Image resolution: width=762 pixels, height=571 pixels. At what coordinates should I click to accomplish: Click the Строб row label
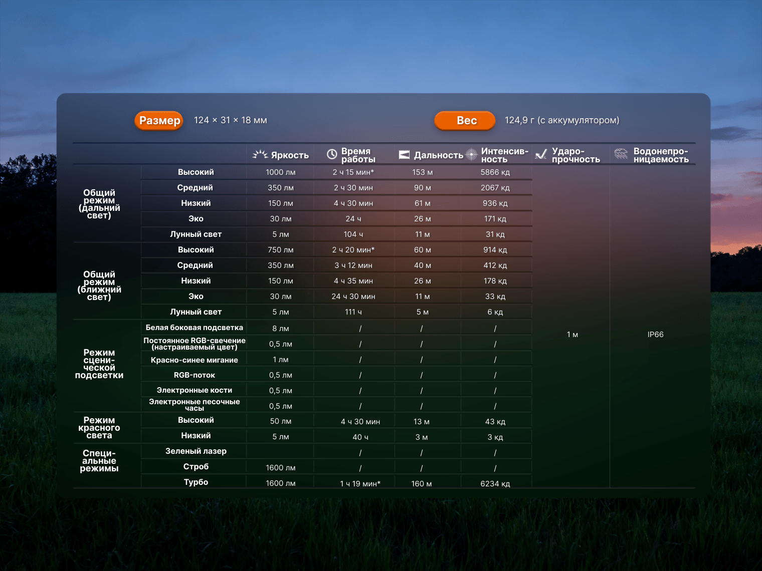click(196, 467)
